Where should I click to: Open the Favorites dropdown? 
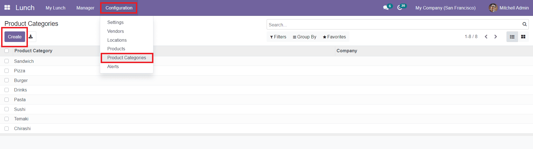334,37
